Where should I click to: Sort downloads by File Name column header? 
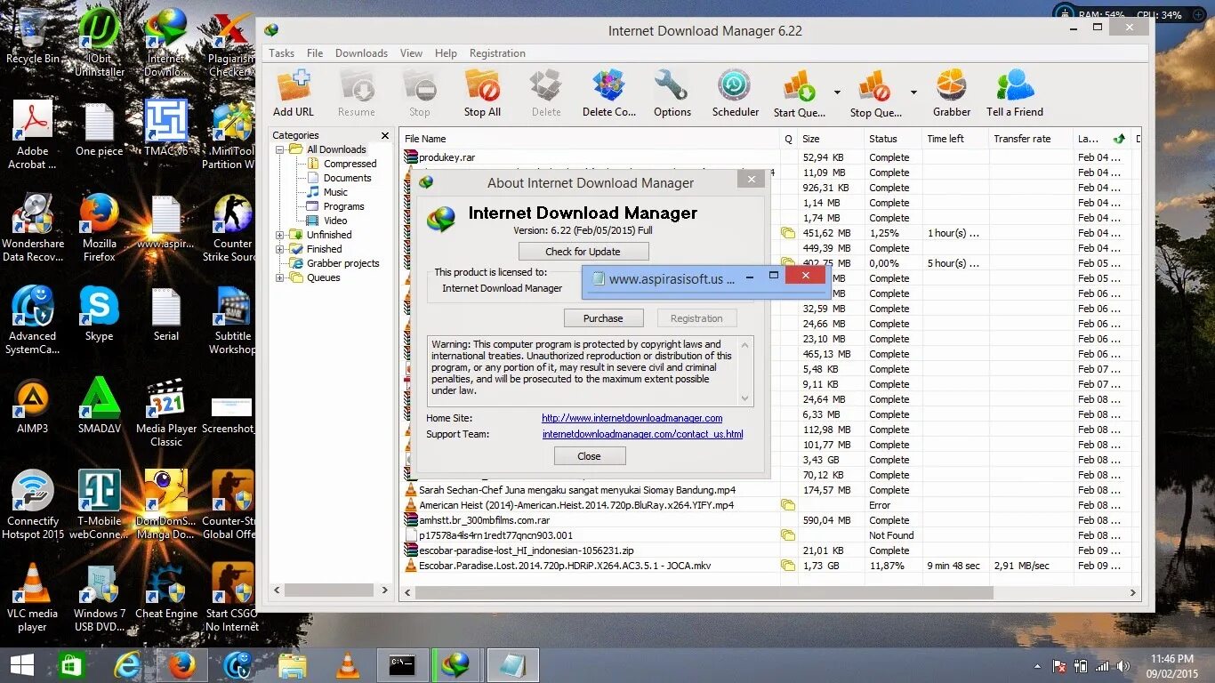(590, 139)
